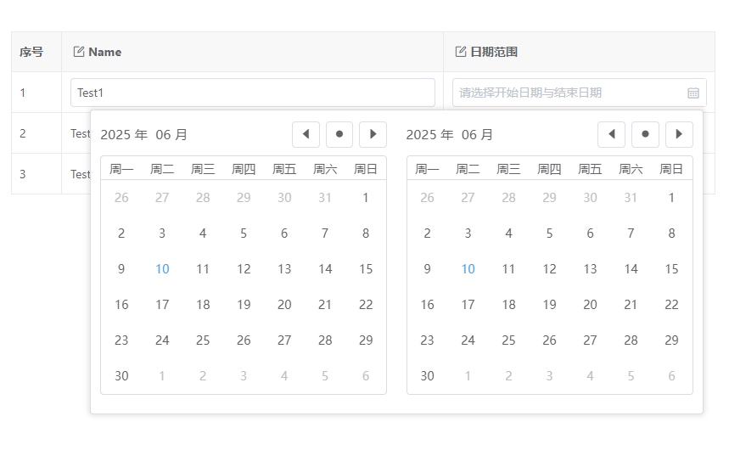Image resolution: width=729 pixels, height=467 pixels.
Task: Select today's date 10 in left calendar
Action: pyautogui.click(x=162, y=269)
